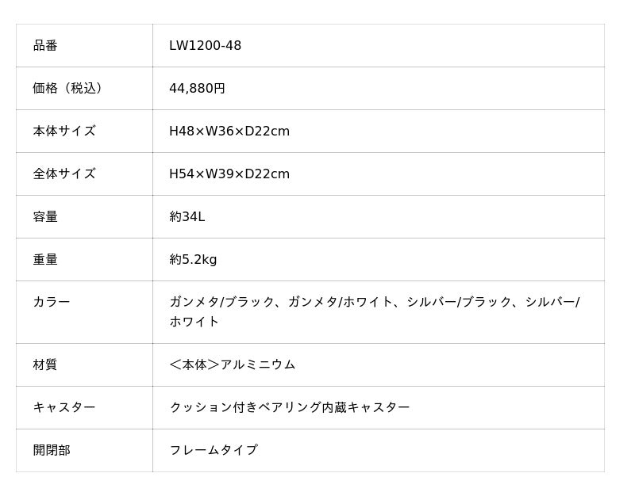
Task: Select the クッション付きベアリング内蔵キャスター description
Action: (290, 408)
